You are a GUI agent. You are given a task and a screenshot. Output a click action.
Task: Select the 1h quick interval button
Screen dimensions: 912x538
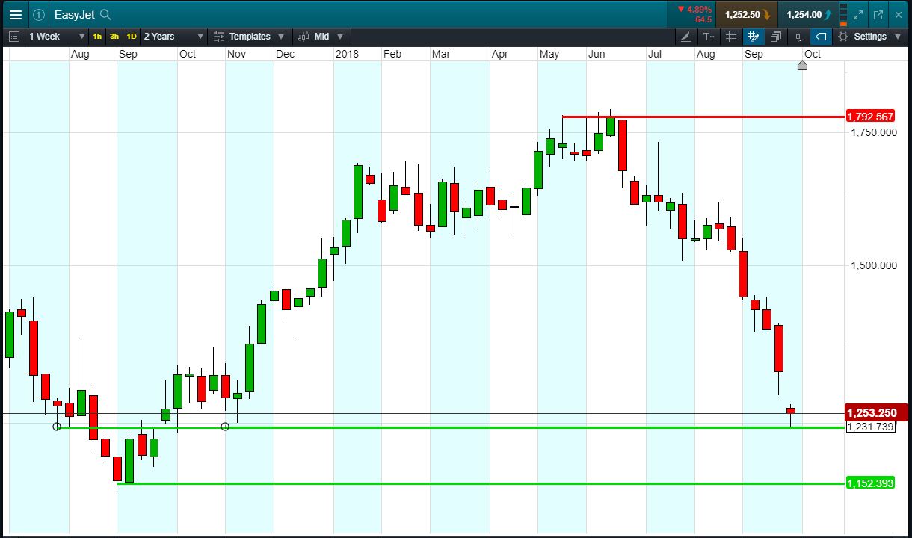(97, 37)
